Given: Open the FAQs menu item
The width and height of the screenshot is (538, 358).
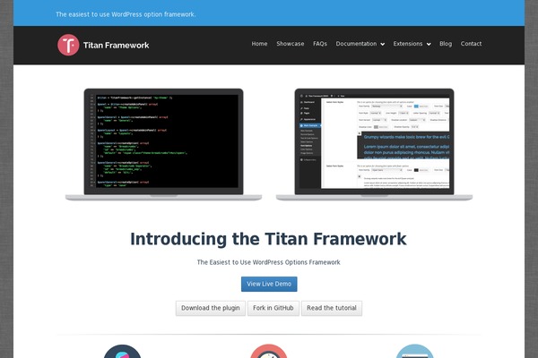Looking at the screenshot, I should coord(320,44).
